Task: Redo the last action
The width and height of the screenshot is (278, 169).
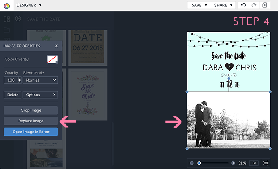Action: tap(254, 5)
